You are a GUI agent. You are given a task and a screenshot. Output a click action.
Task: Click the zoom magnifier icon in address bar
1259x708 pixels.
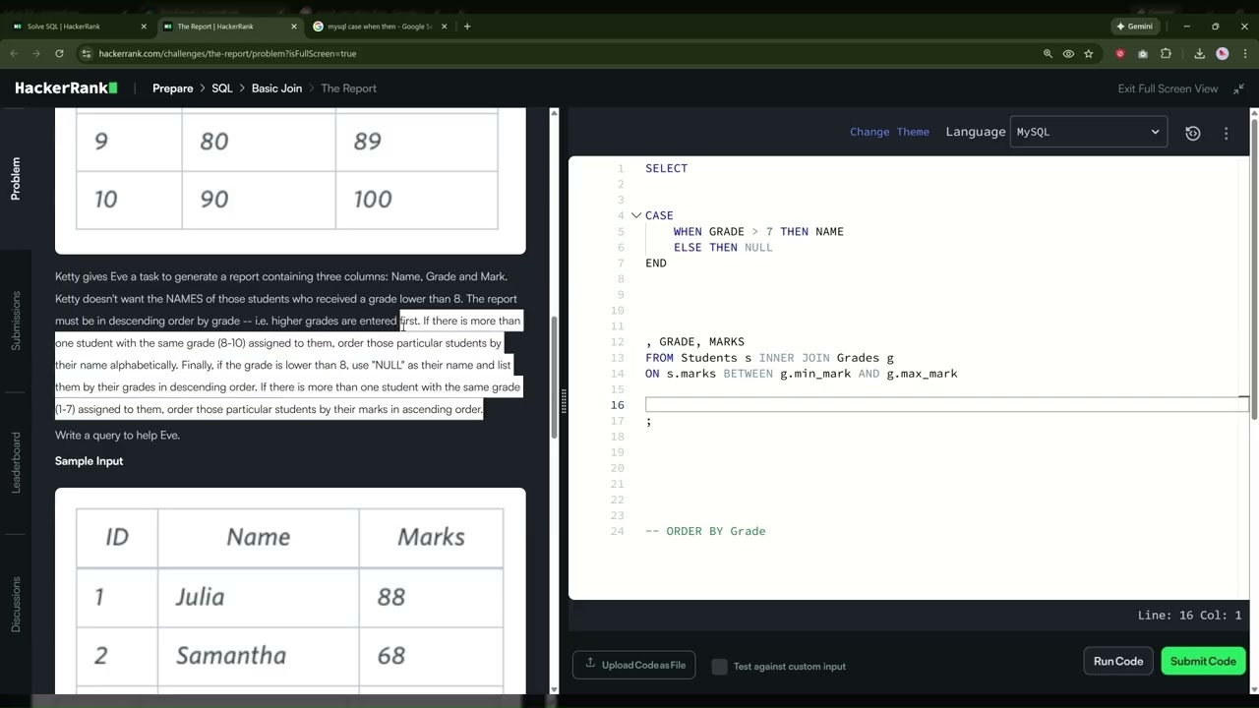click(1048, 53)
